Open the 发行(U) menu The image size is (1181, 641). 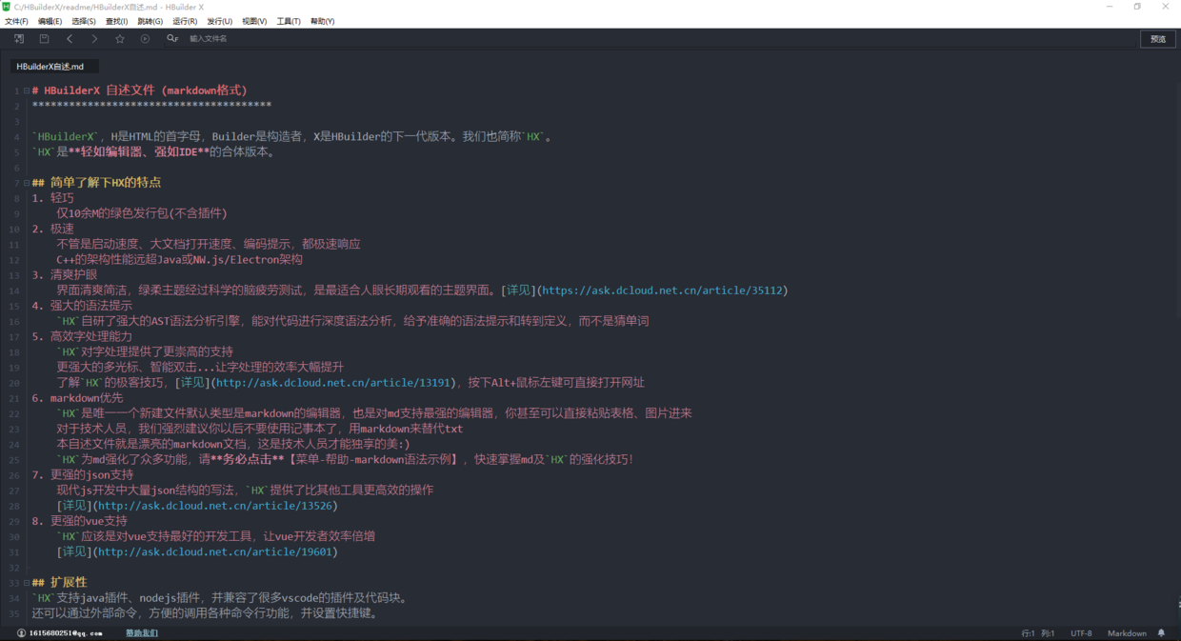pyautogui.click(x=220, y=21)
